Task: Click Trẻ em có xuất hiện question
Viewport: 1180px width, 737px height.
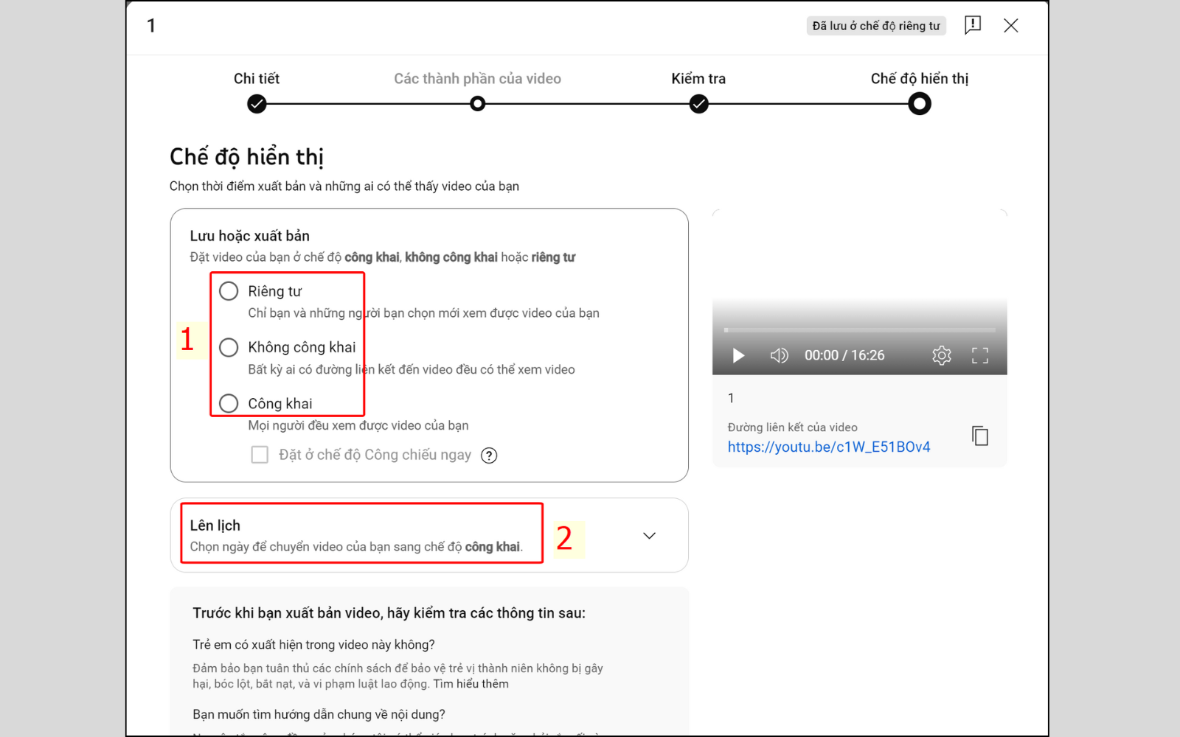Action: pyautogui.click(x=314, y=645)
